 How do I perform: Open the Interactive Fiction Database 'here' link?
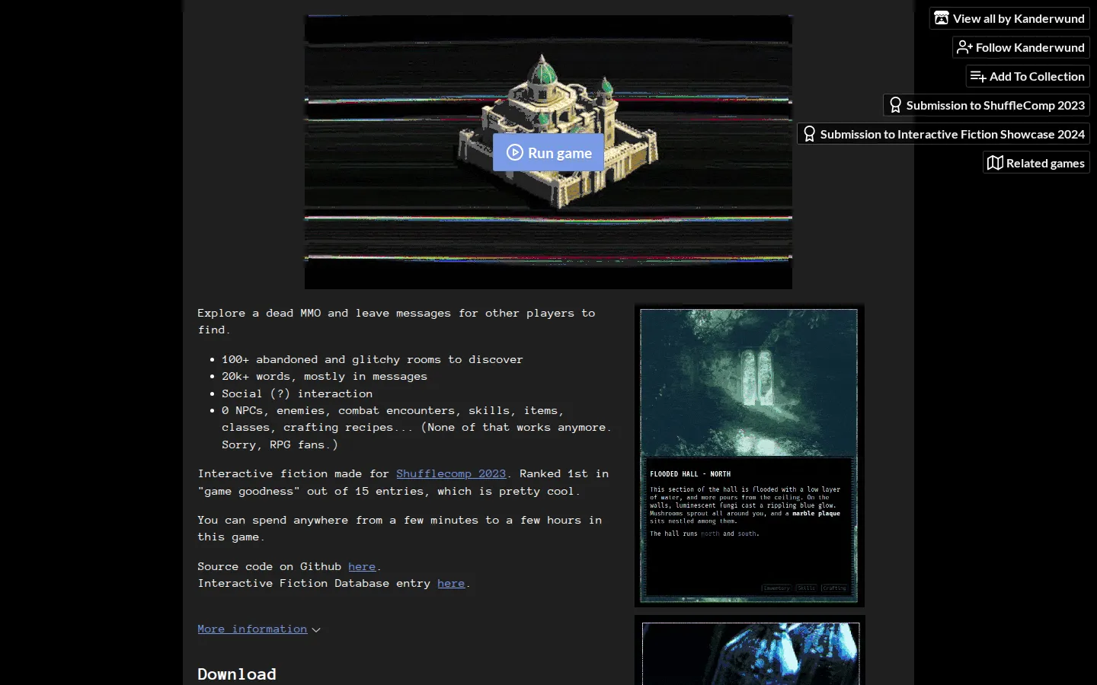coord(451,583)
